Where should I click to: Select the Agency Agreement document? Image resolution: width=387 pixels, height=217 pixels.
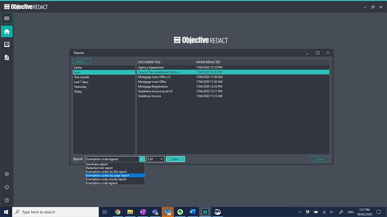pyautogui.click(x=233, y=67)
